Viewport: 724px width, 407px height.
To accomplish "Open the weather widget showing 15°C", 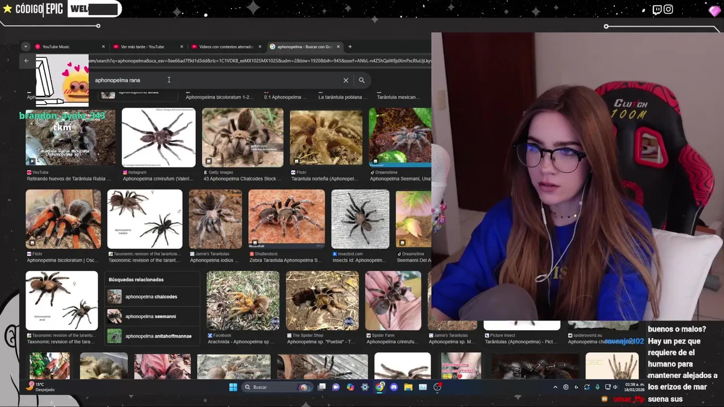I will click(41, 387).
